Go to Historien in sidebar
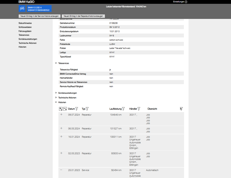This screenshot has height=178, width=231. pos(23,47)
